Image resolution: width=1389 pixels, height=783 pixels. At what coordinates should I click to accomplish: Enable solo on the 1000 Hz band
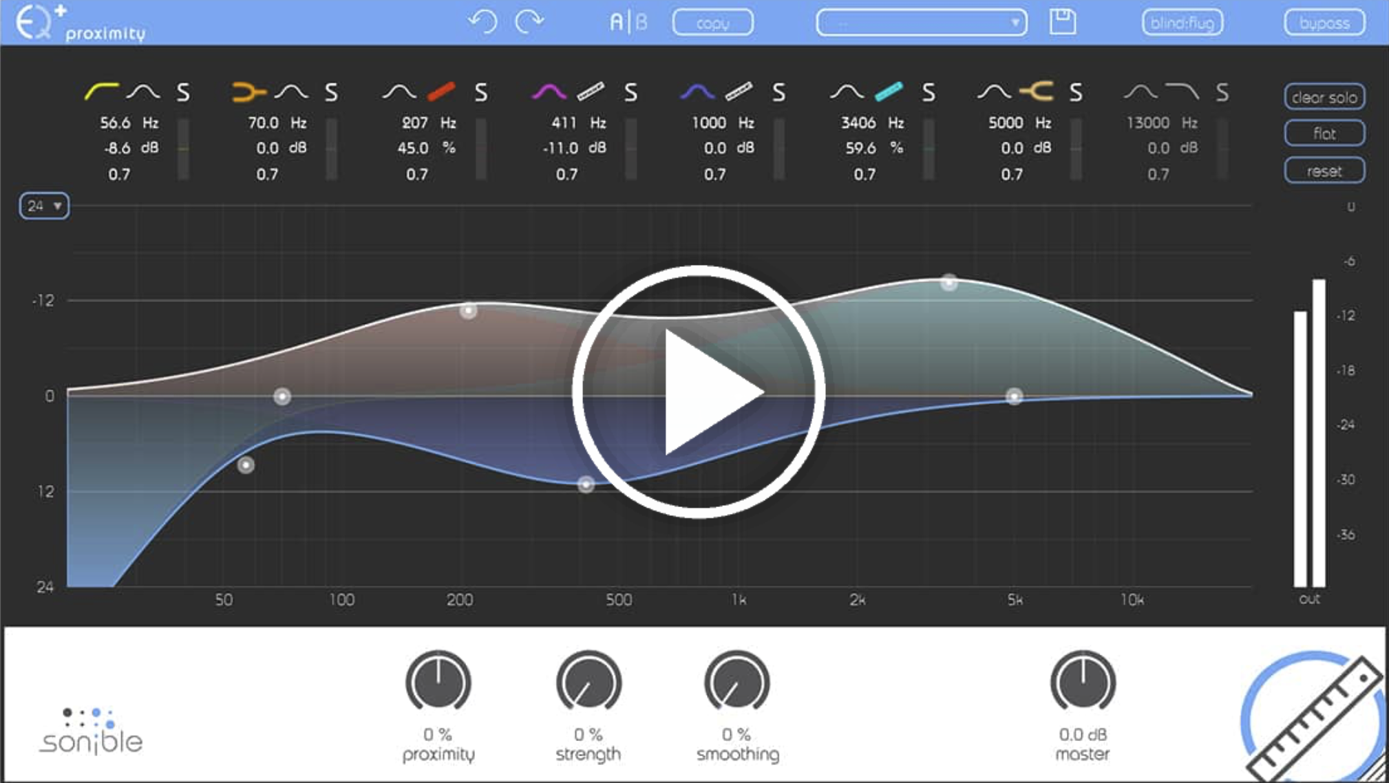[x=779, y=93]
